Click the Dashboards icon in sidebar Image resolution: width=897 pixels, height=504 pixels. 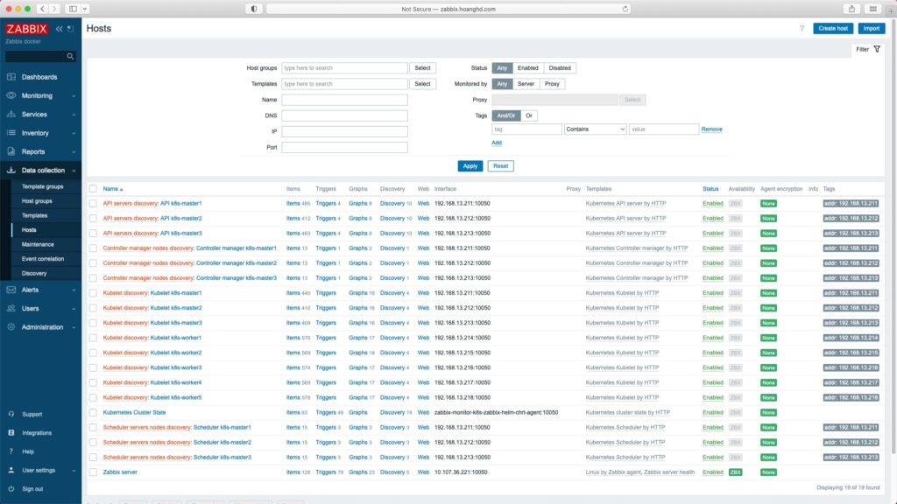click(11, 77)
